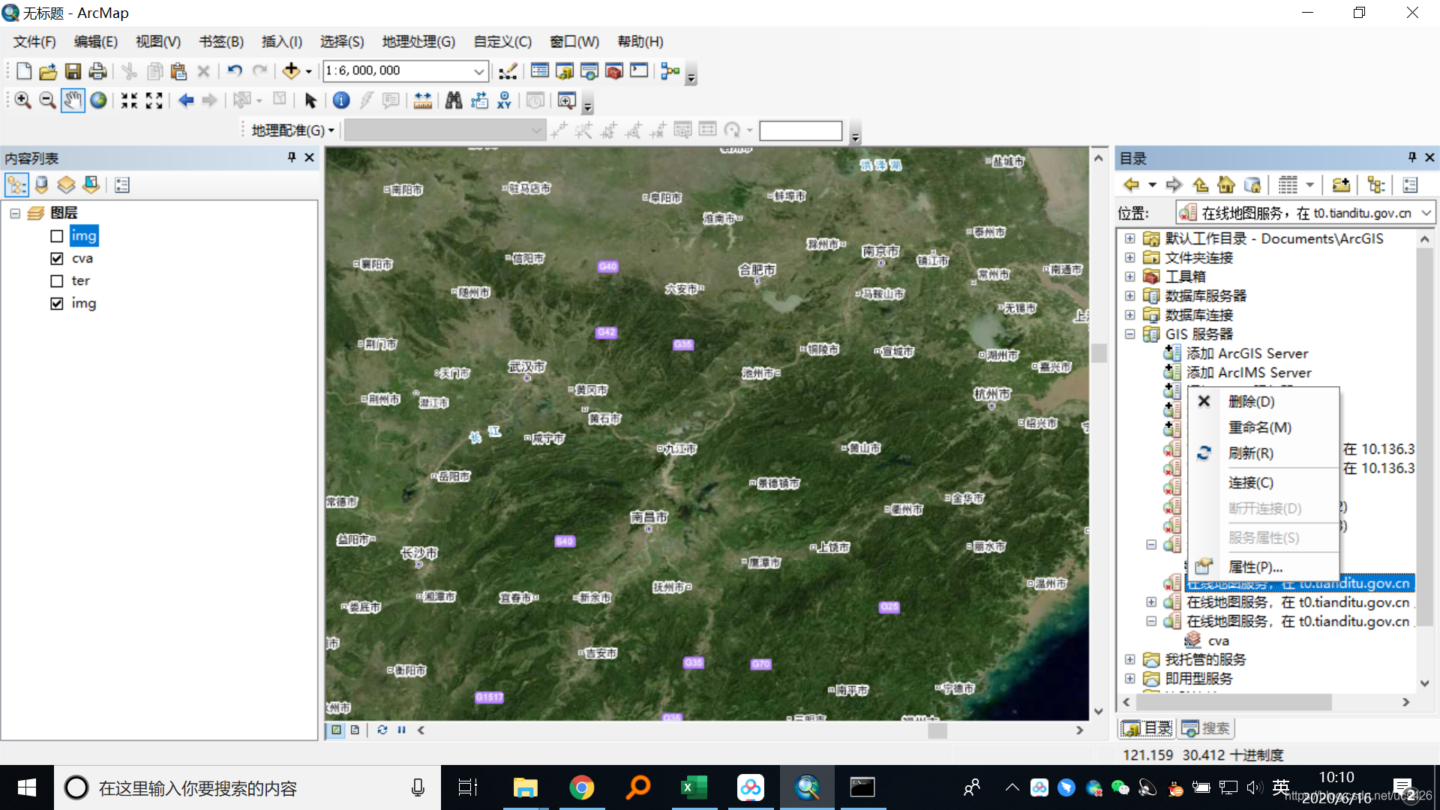Image resolution: width=1440 pixels, height=810 pixels.
Task: Click the Save map document icon
Action: [x=73, y=71]
